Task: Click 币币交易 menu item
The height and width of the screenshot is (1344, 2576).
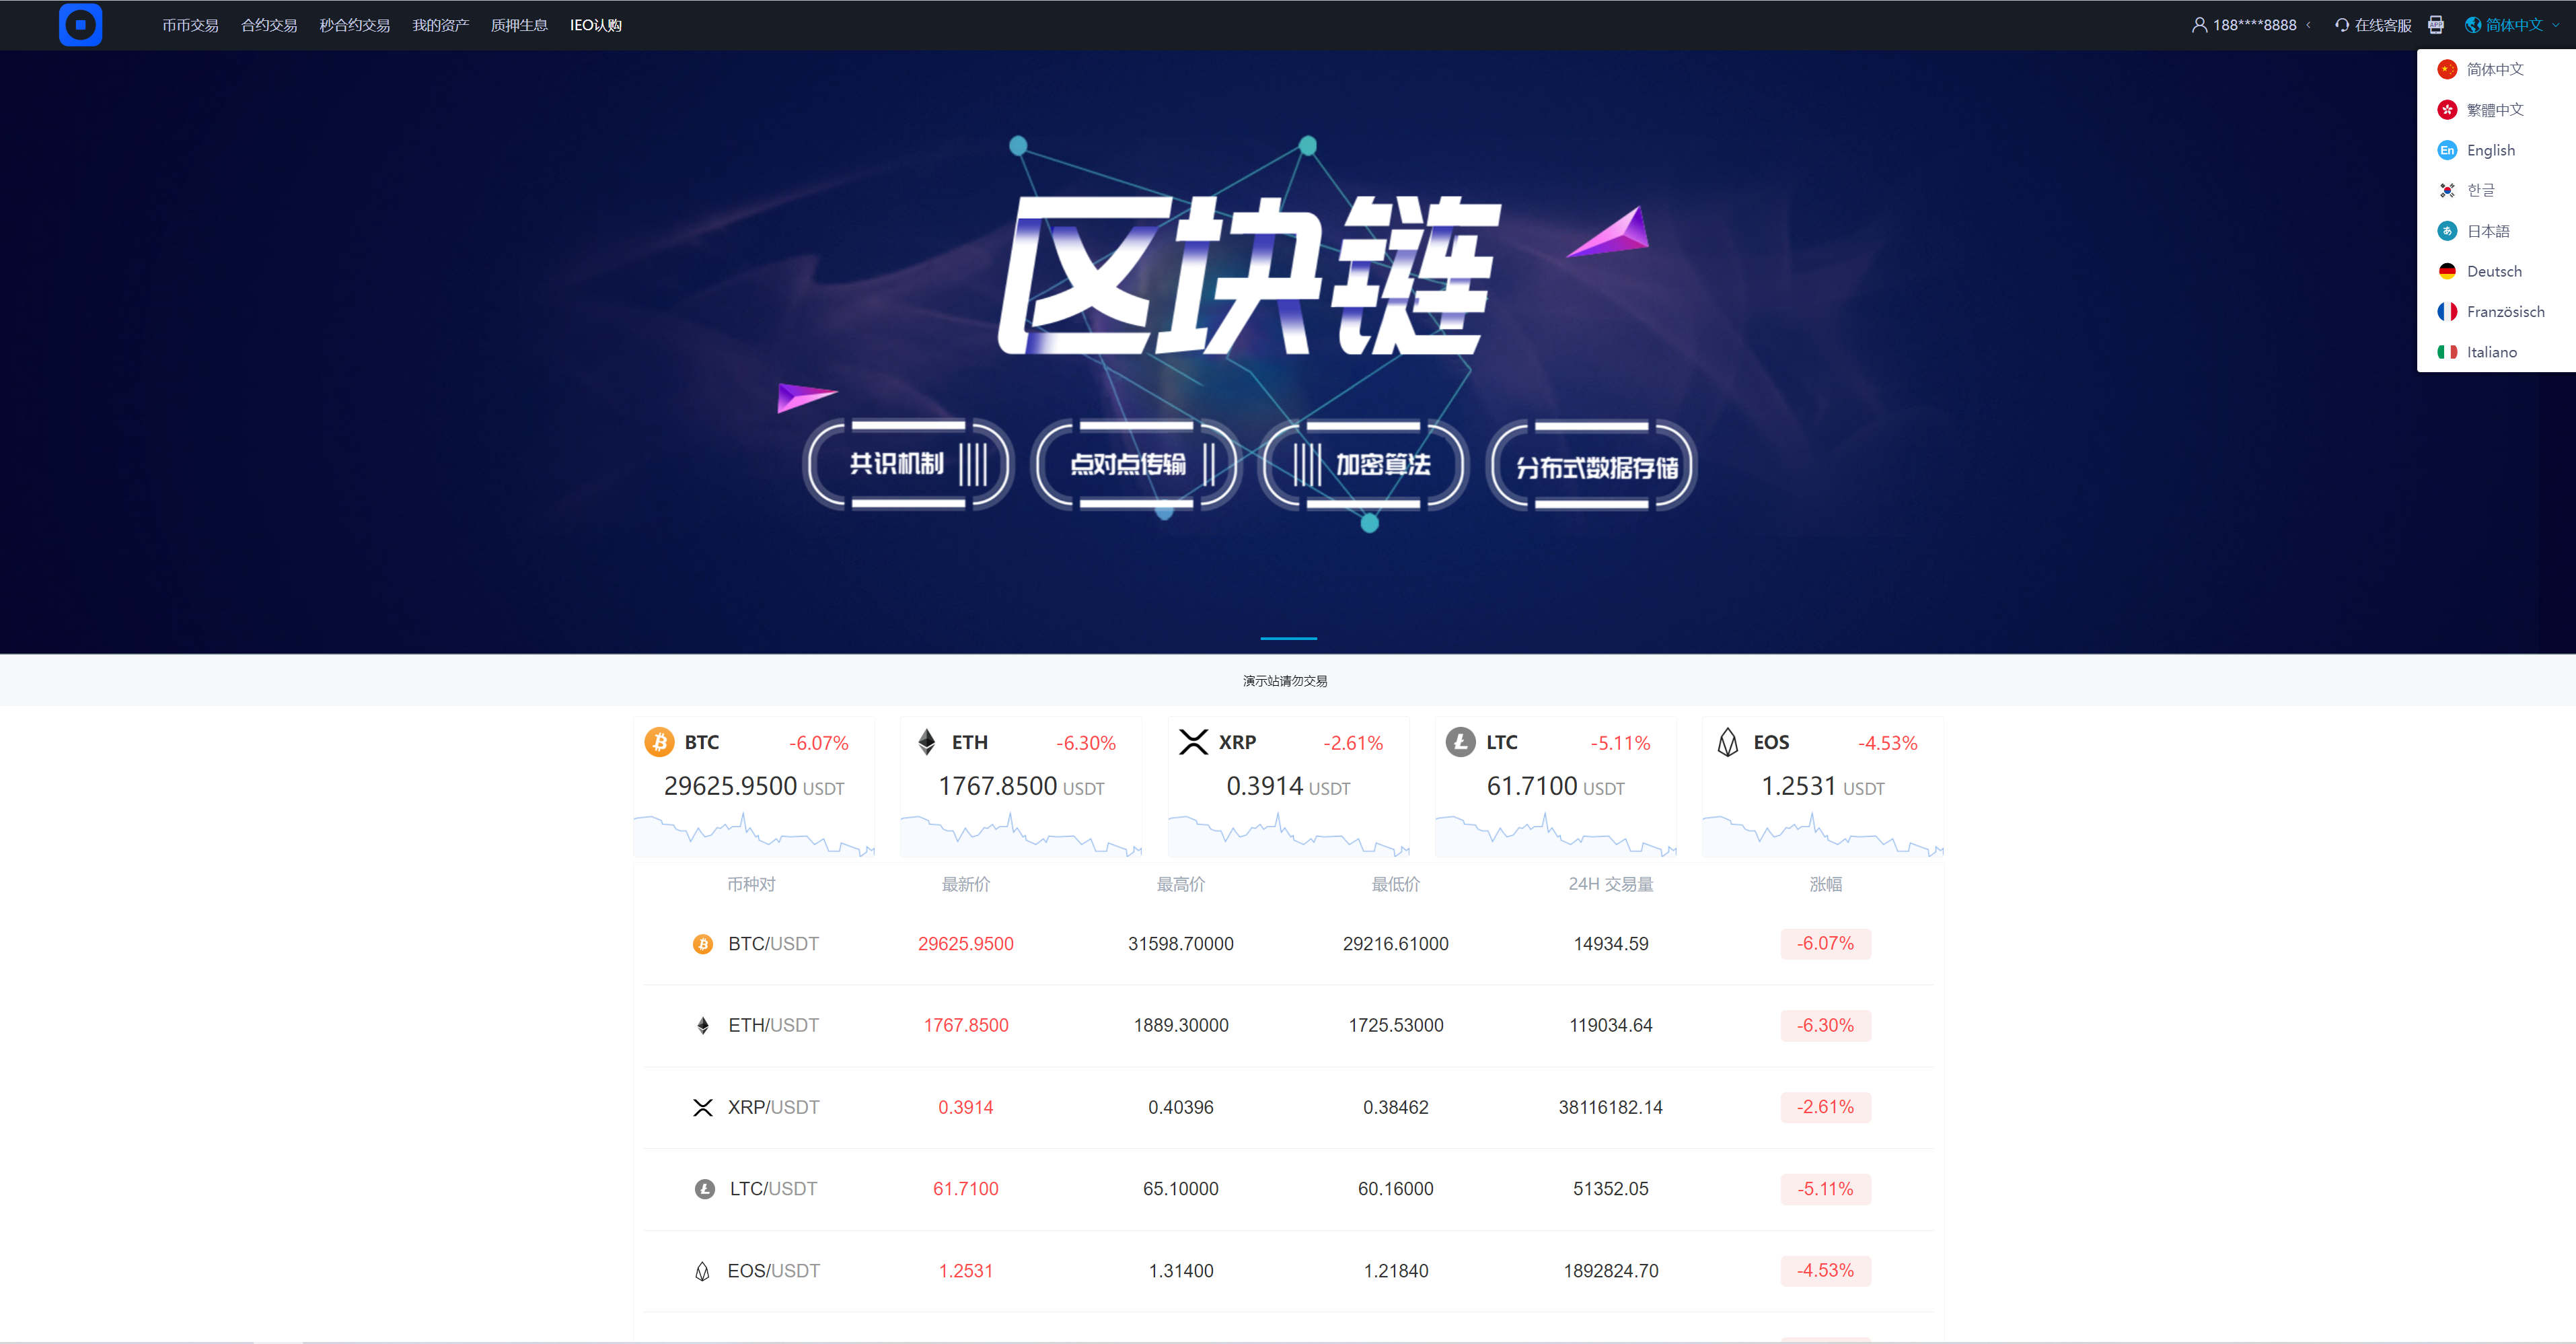Action: [x=191, y=24]
